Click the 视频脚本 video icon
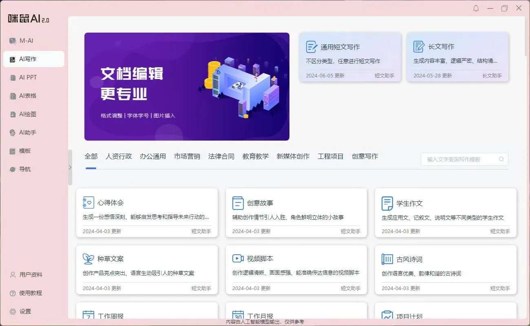Viewport: 530px width, 326px height. (238, 258)
